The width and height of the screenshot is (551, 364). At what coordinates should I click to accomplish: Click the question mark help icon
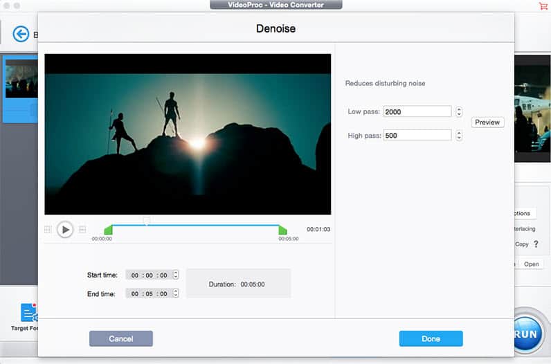[x=536, y=244]
